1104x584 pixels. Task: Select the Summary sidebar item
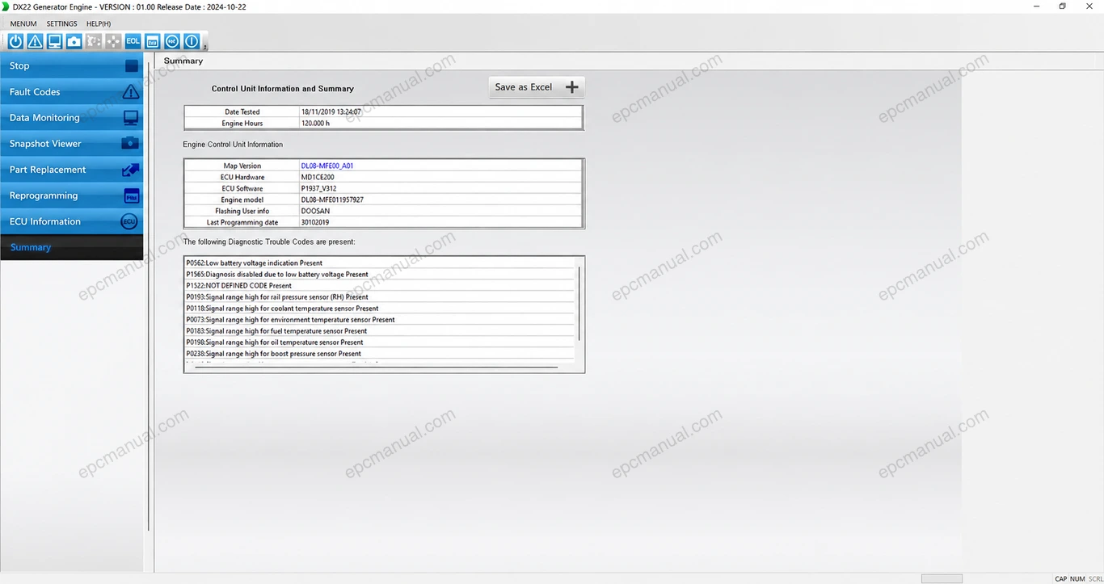(x=72, y=247)
